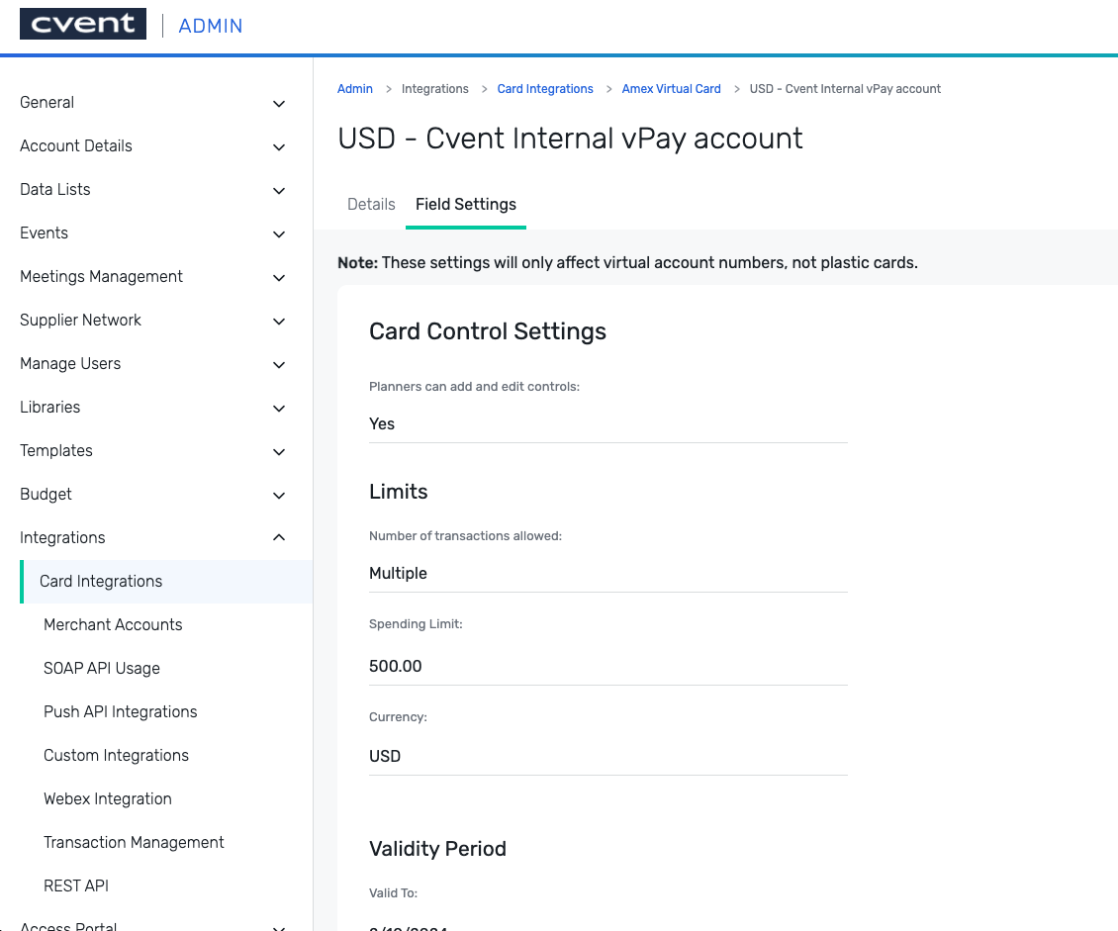Expand Account Details chevron

click(x=279, y=146)
